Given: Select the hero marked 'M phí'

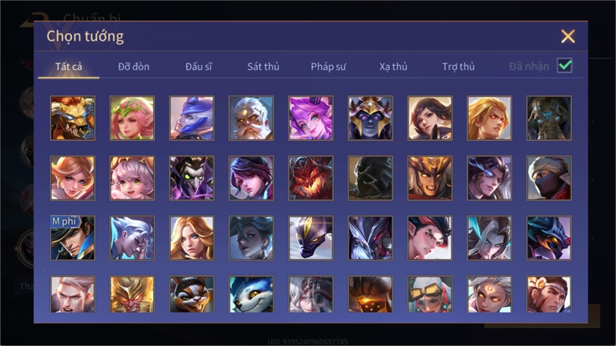Looking at the screenshot, I should [73, 238].
